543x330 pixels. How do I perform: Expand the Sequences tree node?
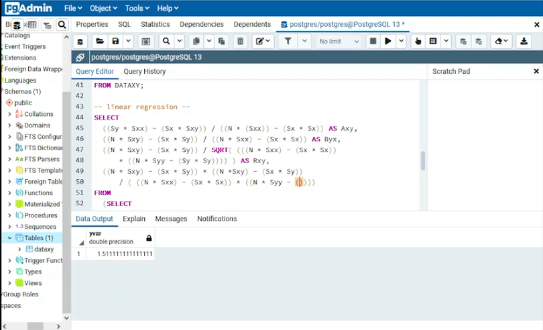[9, 227]
